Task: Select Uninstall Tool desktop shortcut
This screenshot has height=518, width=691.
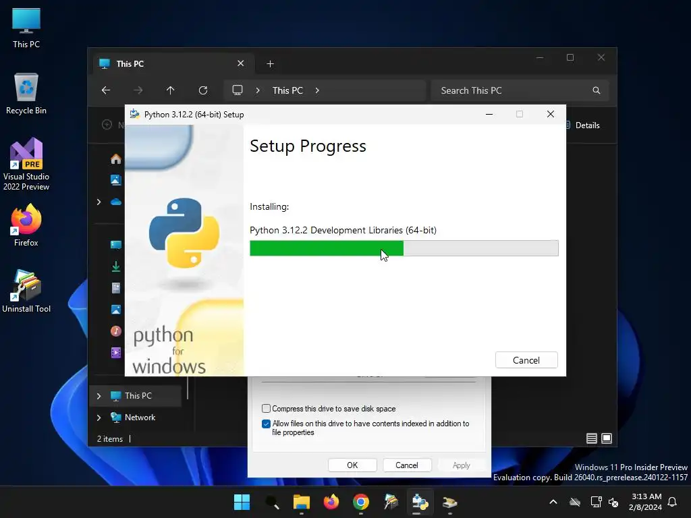Action: pyautogui.click(x=26, y=291)
